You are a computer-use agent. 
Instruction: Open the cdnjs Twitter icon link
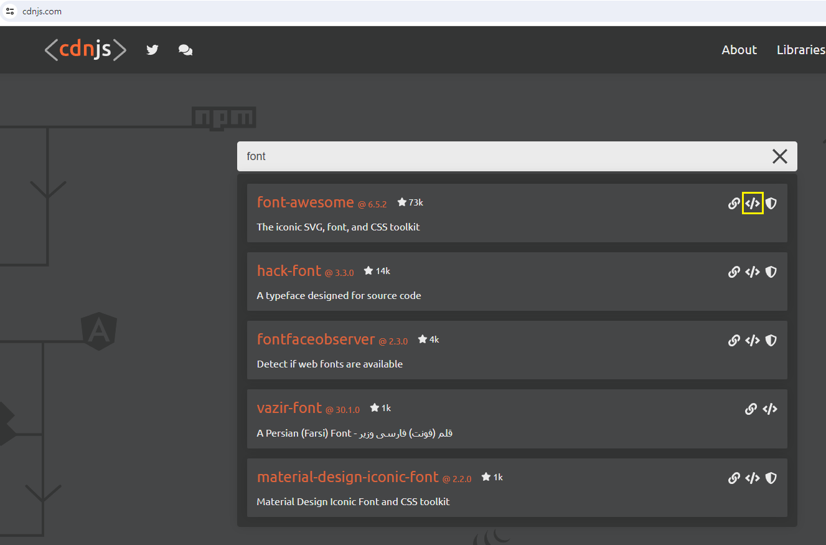pyautogui.click(x=153, y=50)
